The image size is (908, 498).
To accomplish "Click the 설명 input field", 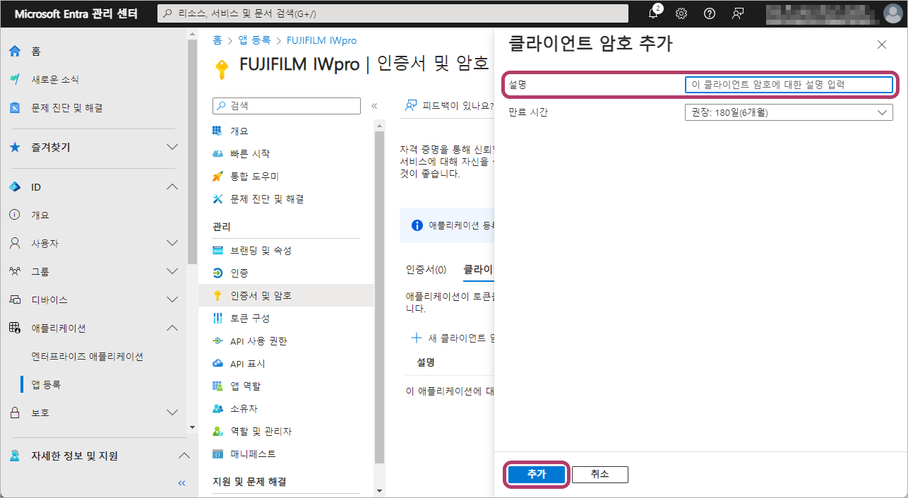I will pyautogui.click(x=789, y=85).
